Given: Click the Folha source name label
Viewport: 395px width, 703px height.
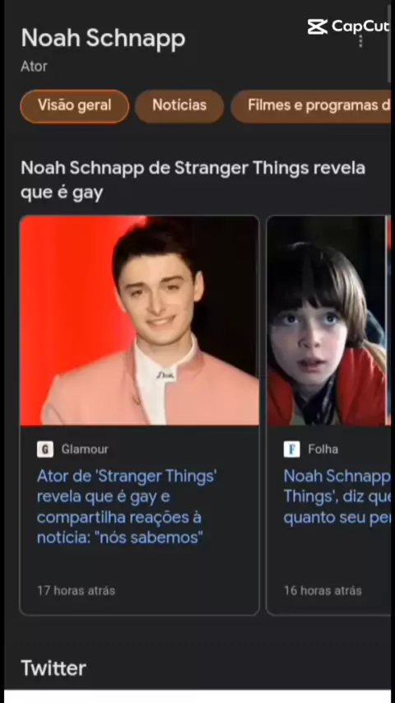Looking at the screenshot, I should point(323,449).
